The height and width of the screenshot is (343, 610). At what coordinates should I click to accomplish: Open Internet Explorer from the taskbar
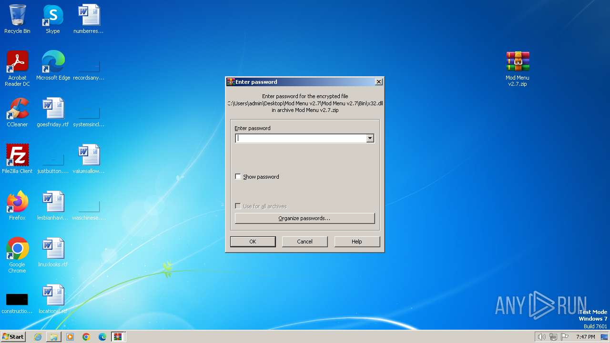point(38,337)
